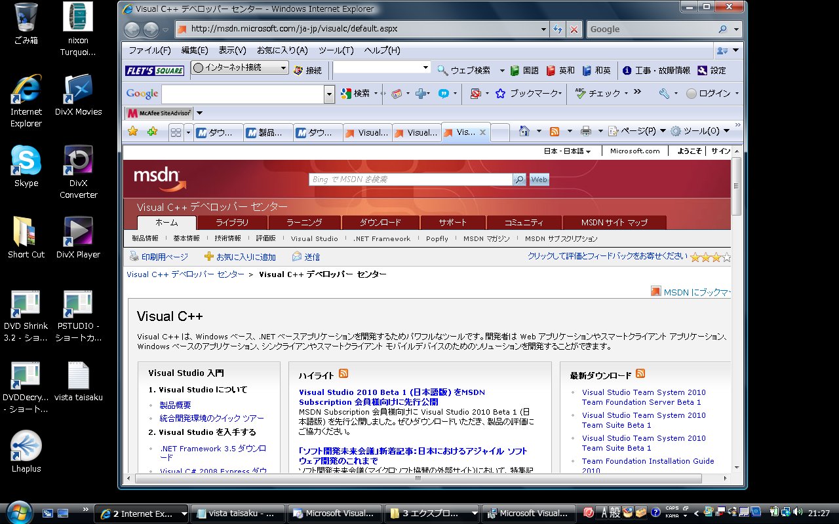Image resolution: width=839 pixels, height=524 pixels.
Task: Click the McAfee SiteAdvisor button
Action: 159,113
